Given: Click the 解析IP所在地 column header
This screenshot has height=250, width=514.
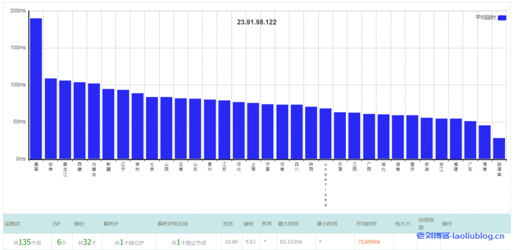Looking at the screenshot, I should [x=173, y=224].
